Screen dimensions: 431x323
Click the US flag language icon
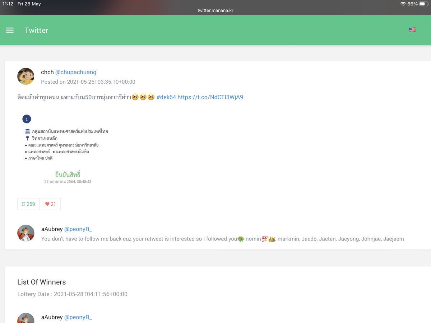point(412,30)
